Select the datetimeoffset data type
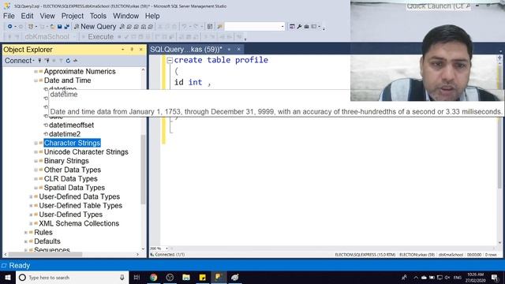Screen dimensions: 505x284 [72, 125]
